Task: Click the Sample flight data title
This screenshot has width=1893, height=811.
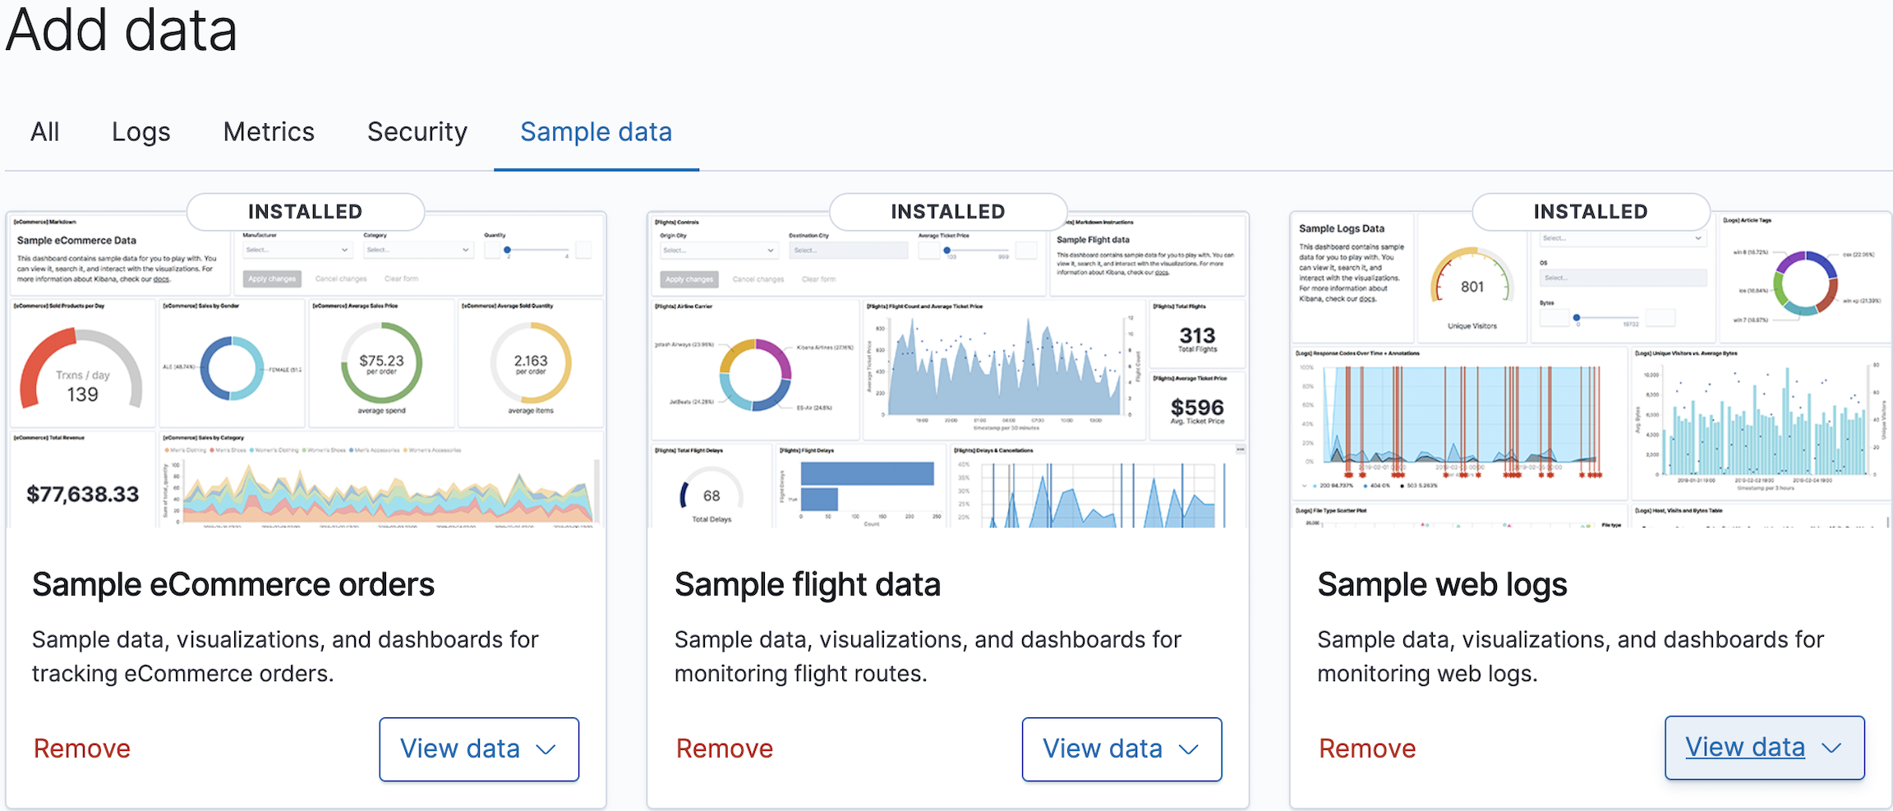Action: (x=807, y=584)
